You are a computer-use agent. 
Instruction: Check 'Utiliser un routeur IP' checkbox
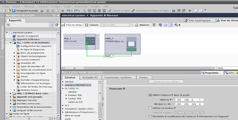click(x=150, y=108)
